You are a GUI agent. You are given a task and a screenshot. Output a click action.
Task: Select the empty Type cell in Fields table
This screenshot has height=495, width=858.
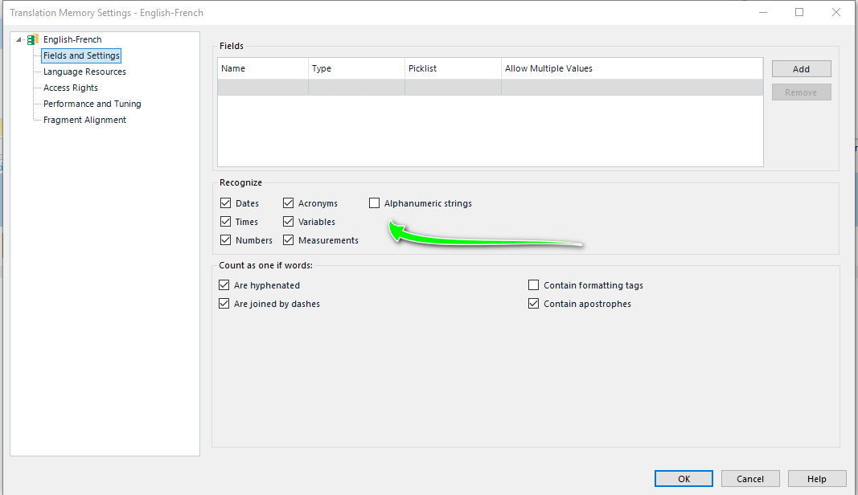(x=356, y=88)
